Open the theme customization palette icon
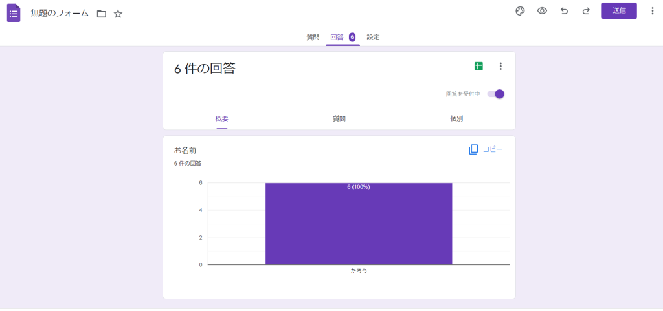The height and width of the screenshot is (311, 663). (x=520, y=11)
